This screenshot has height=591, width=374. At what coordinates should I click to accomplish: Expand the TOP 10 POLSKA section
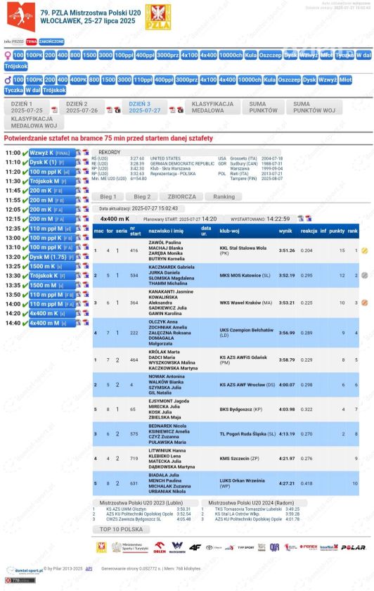point(121,529)
